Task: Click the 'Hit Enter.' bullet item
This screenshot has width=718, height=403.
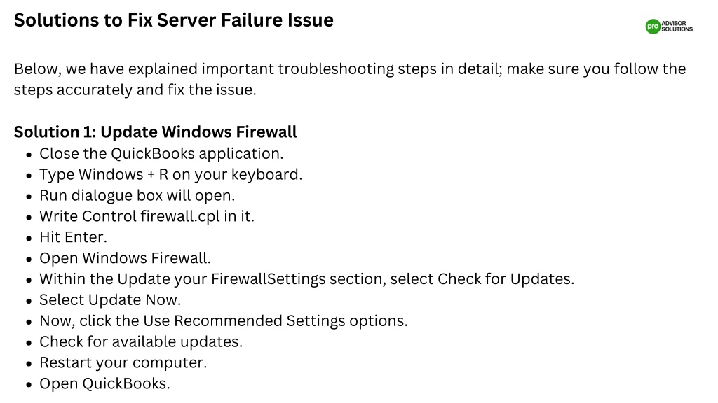Action: coord(73,237)
